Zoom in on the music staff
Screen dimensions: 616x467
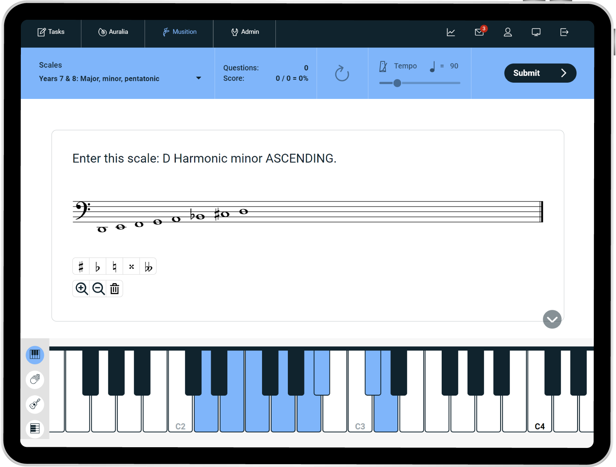point(82,289)
